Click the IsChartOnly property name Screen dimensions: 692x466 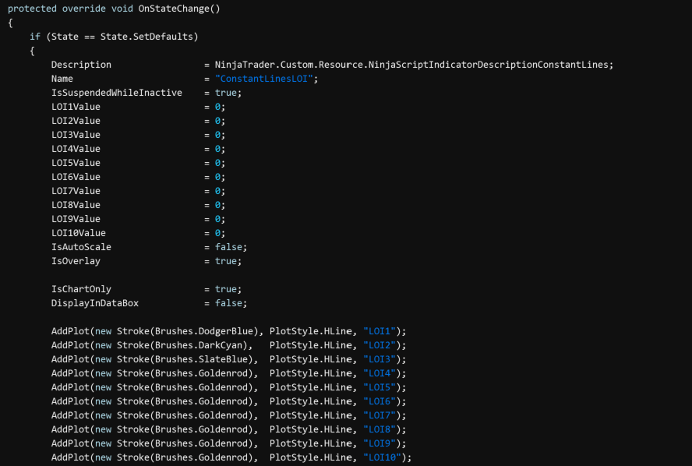pyautogui.click(x=81, y=289)
